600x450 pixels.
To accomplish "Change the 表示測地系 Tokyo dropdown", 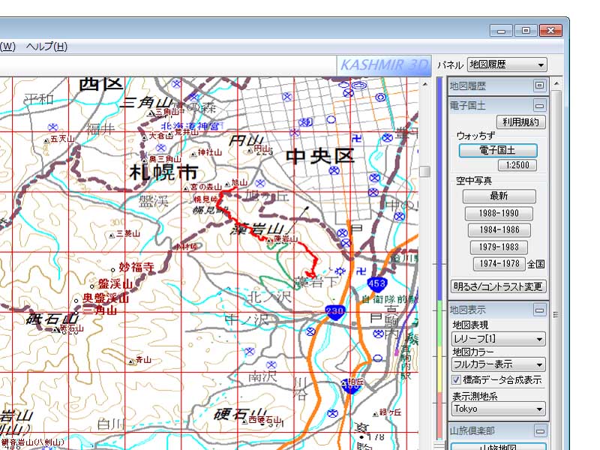I will [498, 409].
